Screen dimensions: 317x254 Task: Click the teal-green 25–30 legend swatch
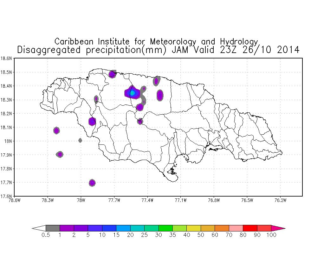[152, 228]
